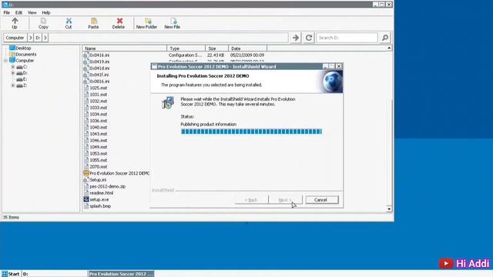493x277 pixels.
Task: Select the Setup.ini file
Action: click(x=95, y=180)
